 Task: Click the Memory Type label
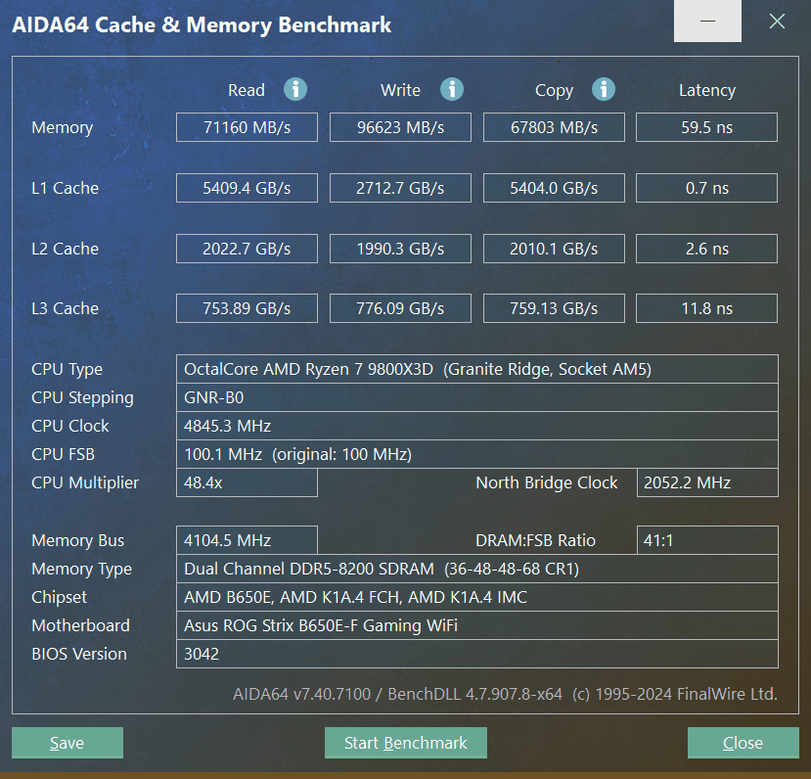click(82, 569)
